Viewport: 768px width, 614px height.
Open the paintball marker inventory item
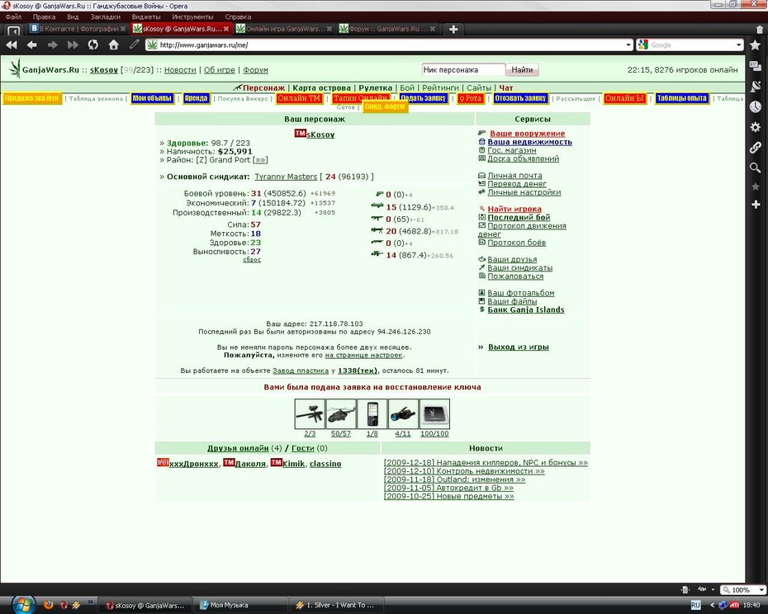point(310,414)
